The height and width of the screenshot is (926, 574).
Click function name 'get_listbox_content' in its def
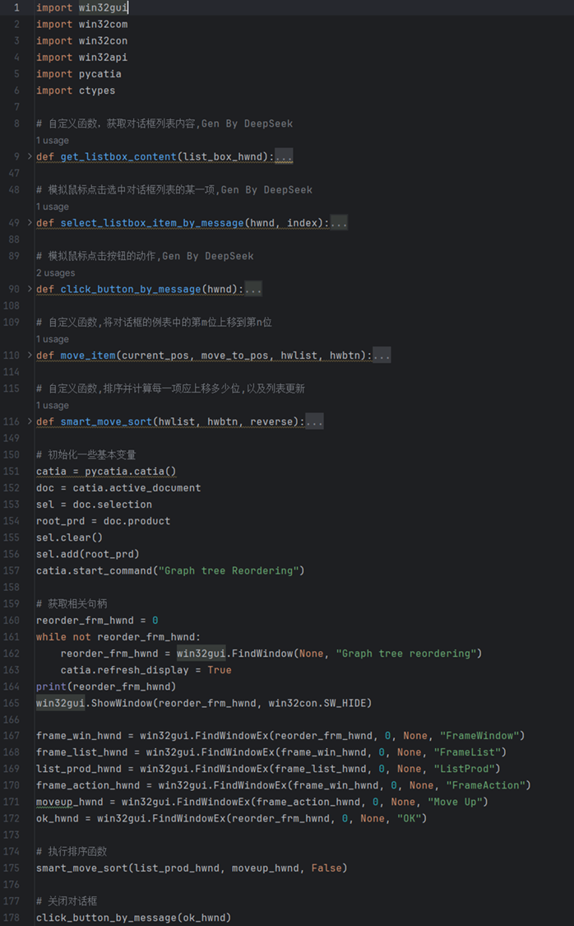coord(118,156)
